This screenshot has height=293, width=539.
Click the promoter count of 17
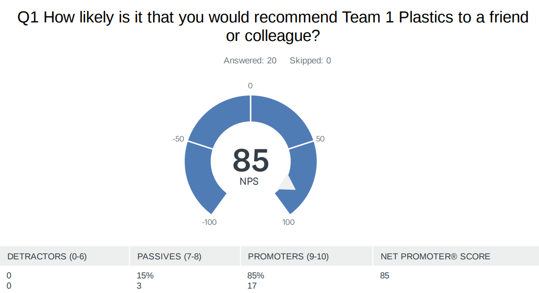click(x=252, y=286)
